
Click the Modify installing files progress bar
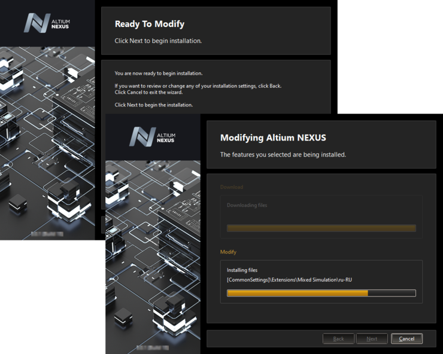(x=321, y=293)
